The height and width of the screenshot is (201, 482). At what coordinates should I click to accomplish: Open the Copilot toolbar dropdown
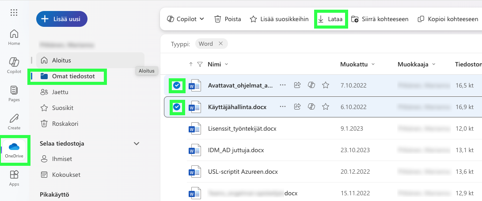[x=186, y=19]
